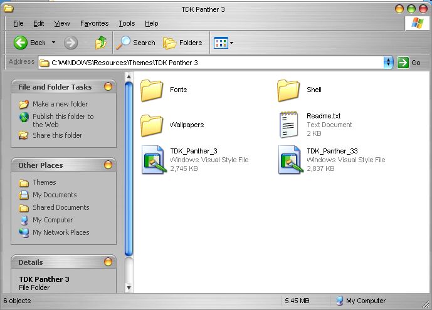Click the TDK_Panther_3 file name
Viewport: 432px width, 310px height.
pos(194,151)
